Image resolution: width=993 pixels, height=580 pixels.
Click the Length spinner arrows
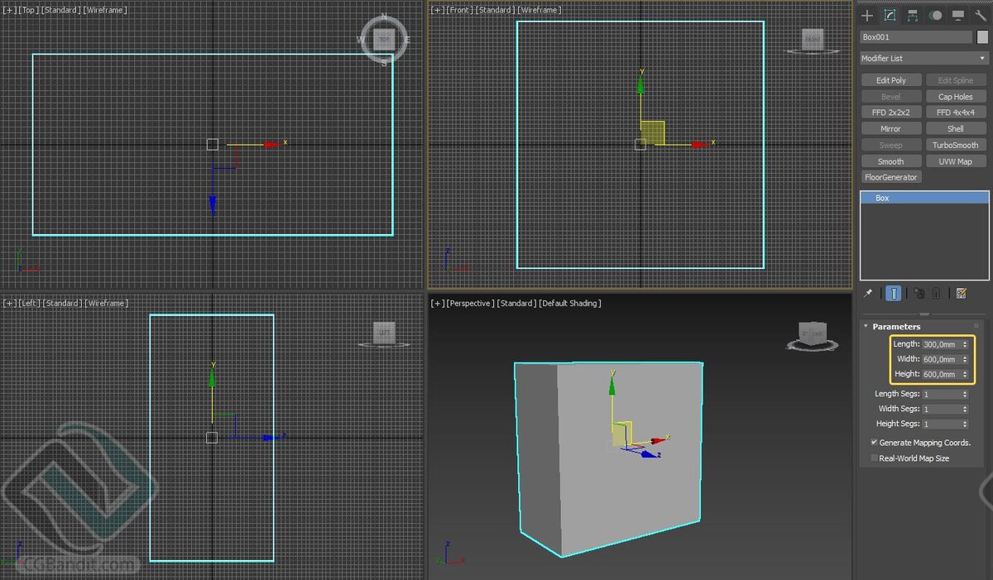coord(965,344)
